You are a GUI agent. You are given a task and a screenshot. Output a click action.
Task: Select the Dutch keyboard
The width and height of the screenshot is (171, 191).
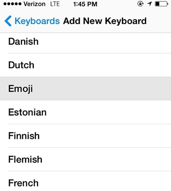click(x=85, y=65)
